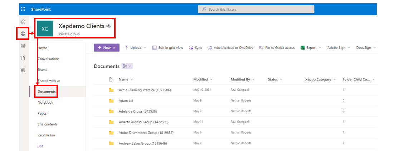Click Add shortcut to OneDrive

click(230, 48)
